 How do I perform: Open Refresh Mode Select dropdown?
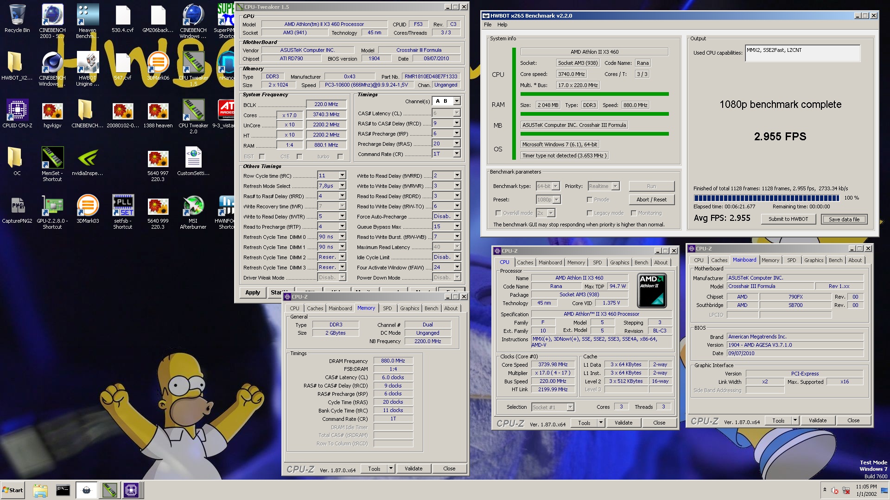(x=342, y=186)
